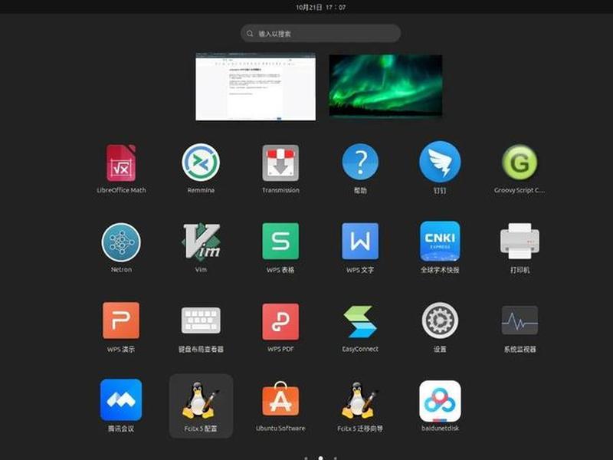This screenshot has height=460, width=613.
Task: Open CNKI 全球学术快报 app
Action: [x=440, y=242]
